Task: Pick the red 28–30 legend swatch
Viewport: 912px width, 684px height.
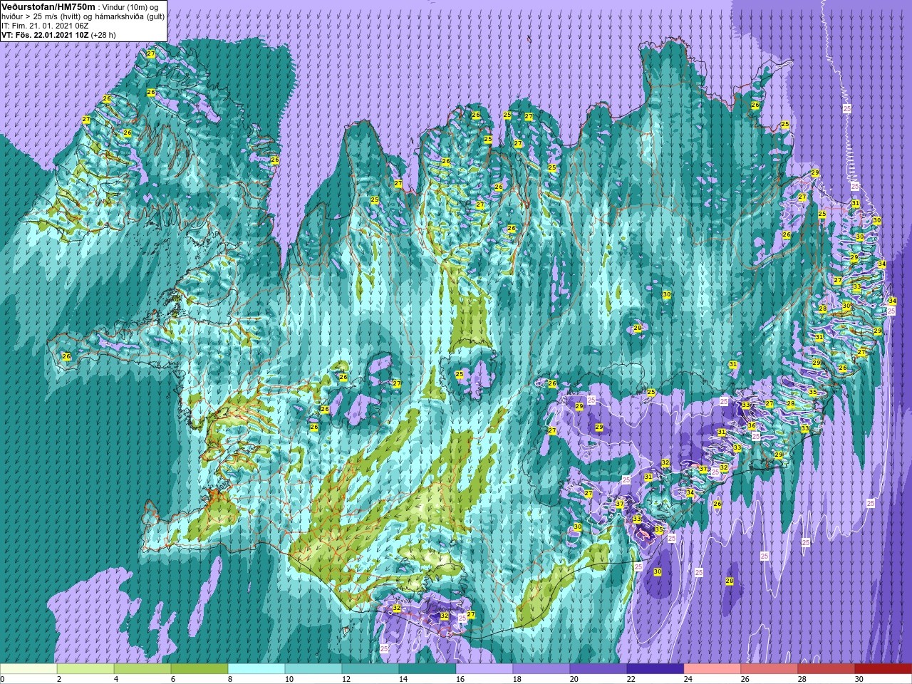Action: pos(826,669)
